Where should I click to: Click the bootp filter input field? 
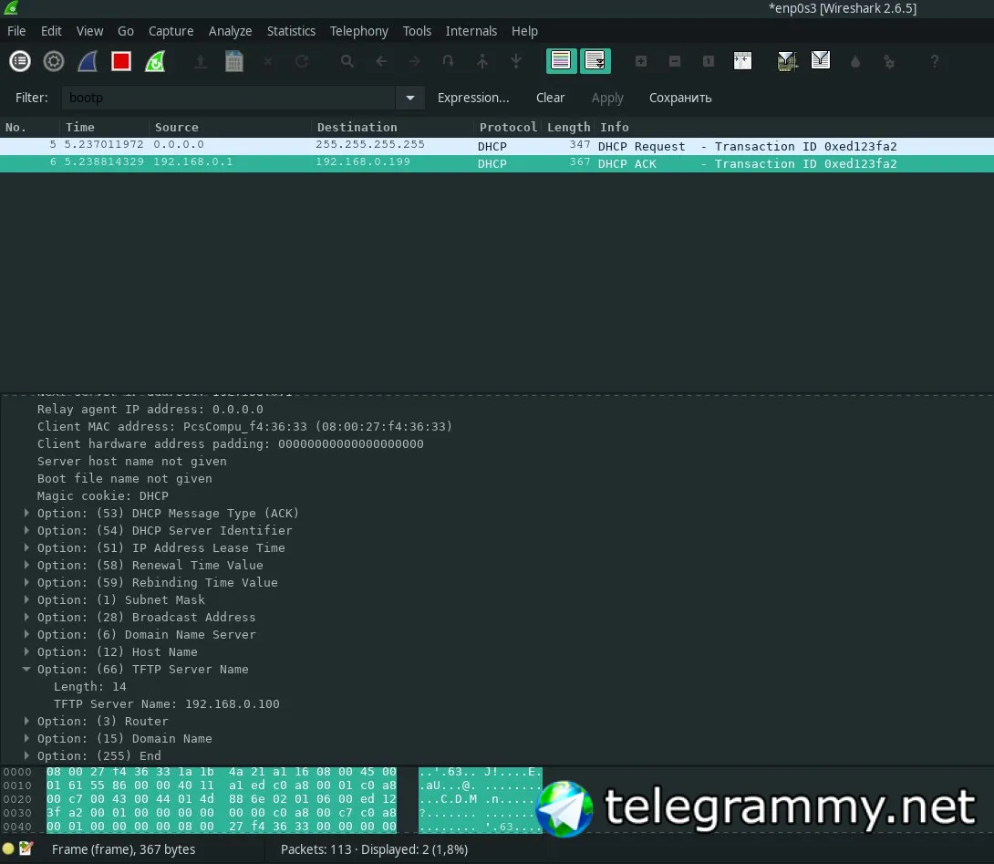click(228, 98)
